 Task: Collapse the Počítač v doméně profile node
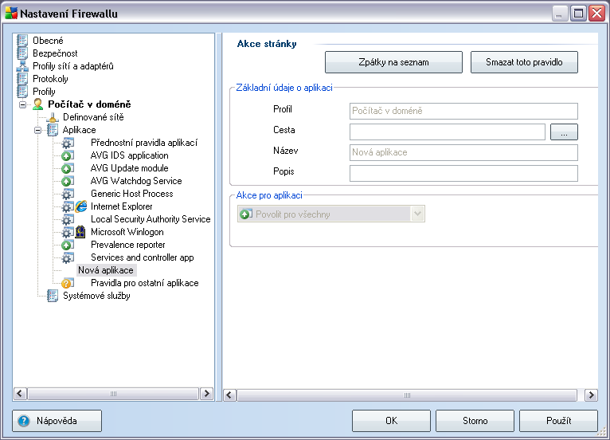(23, 104)
